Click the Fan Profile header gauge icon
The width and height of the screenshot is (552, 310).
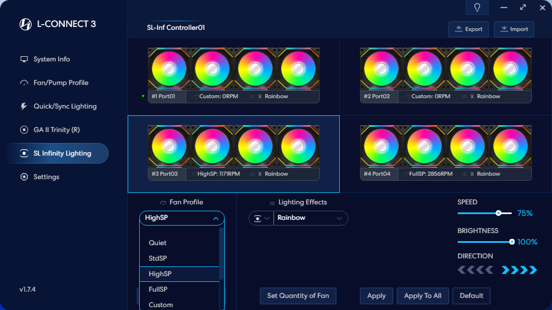163,203
